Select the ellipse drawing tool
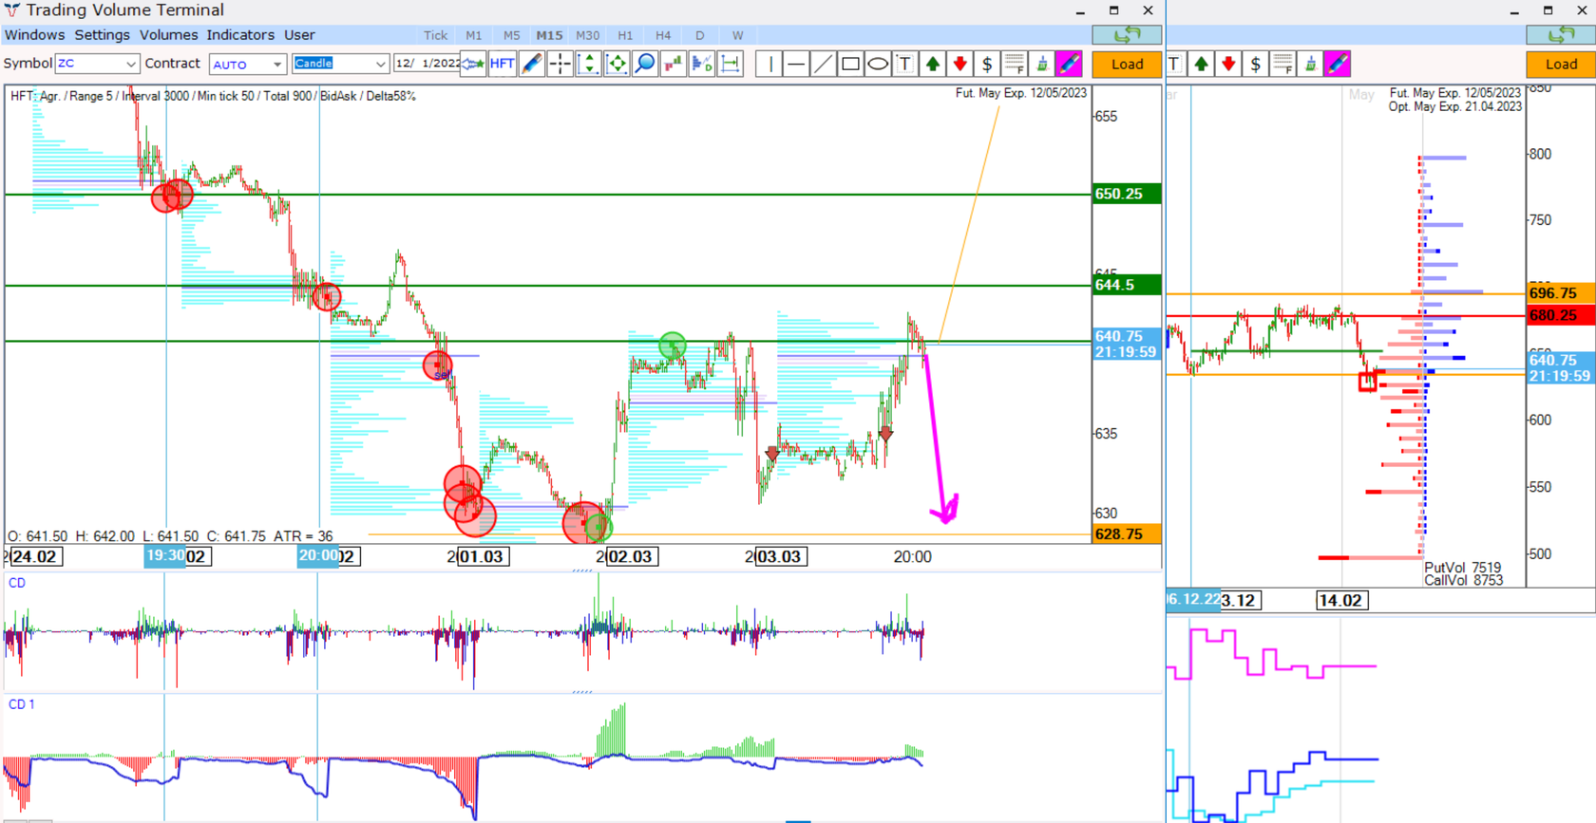The image size is (1596, 823). pyautogui.click(x=878, y=64)
